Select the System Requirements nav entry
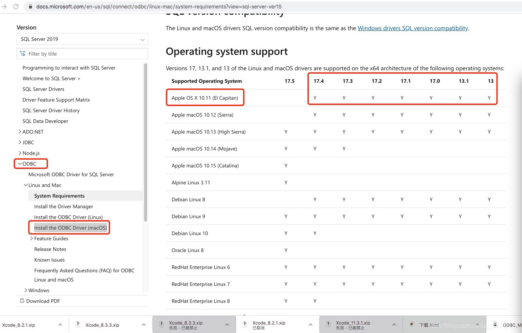522x333 pixels. click(x=59, y=195)
